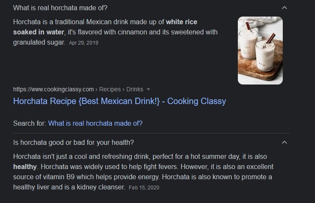Collapse the 'What is real horchata made of?' chevron
The image size is (315, 203).
tap(284, 8)
